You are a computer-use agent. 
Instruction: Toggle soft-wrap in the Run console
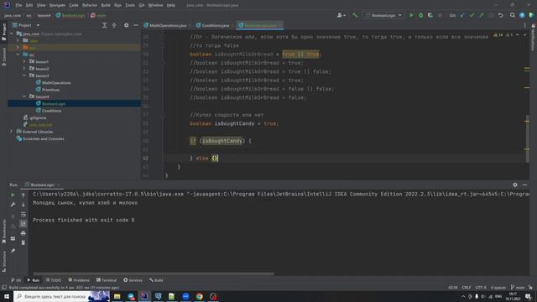pos(23,214)
